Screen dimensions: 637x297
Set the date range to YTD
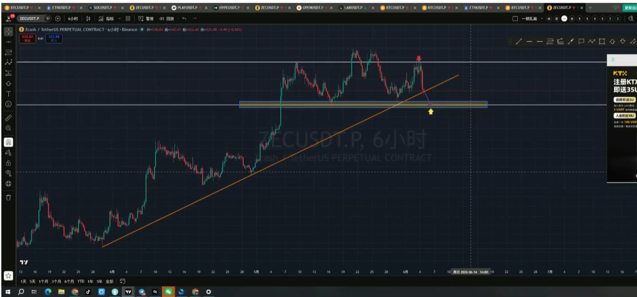[81, 281]
